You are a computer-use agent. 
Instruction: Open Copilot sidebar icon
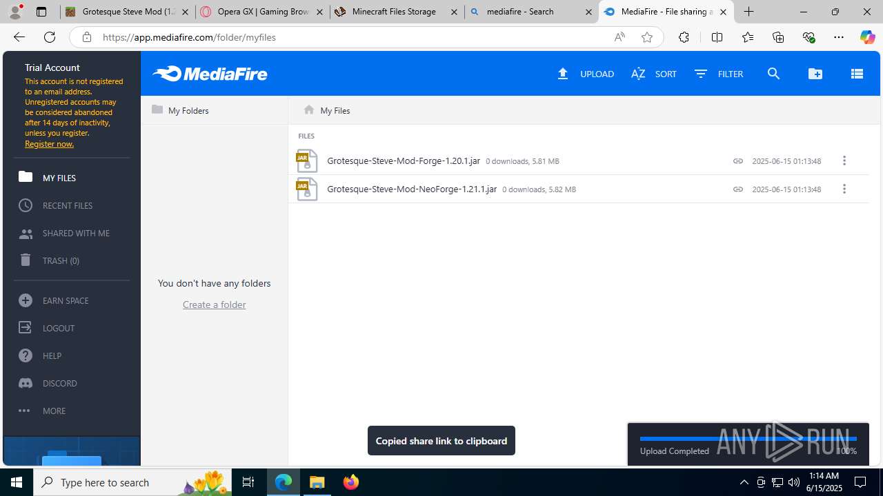point(867,37)
